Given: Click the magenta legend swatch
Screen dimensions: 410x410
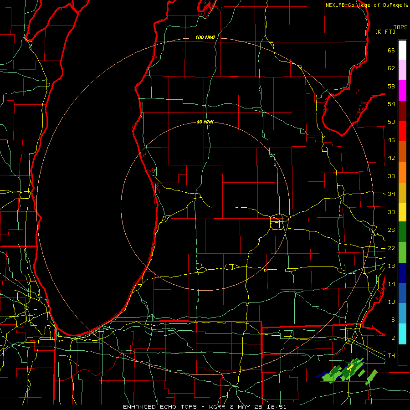Looking at the screenshot, I should pyautogui.click(x=402, y=91).
